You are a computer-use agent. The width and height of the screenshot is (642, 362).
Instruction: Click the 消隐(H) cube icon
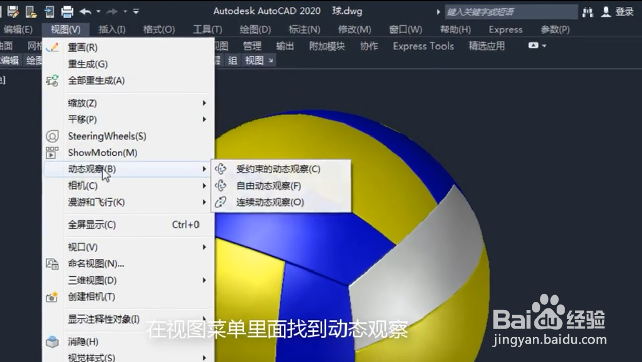[x=53, y=342]
